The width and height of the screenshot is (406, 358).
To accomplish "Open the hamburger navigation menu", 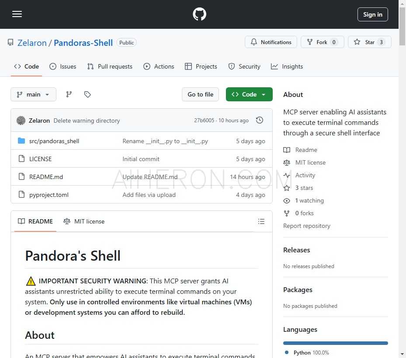I will [17, 14].
